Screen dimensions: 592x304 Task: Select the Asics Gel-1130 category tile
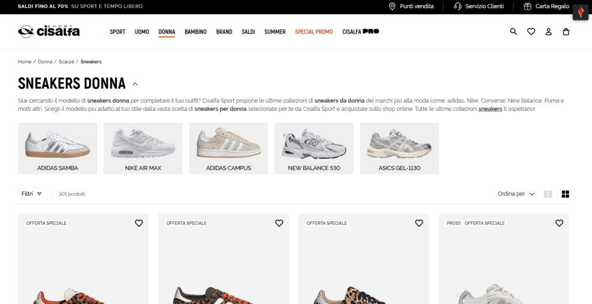[x=399, y=149]
